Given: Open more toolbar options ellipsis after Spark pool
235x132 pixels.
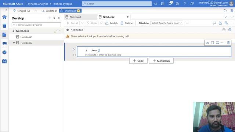Looking at the screenshot, I should click(x=188, y=23).
